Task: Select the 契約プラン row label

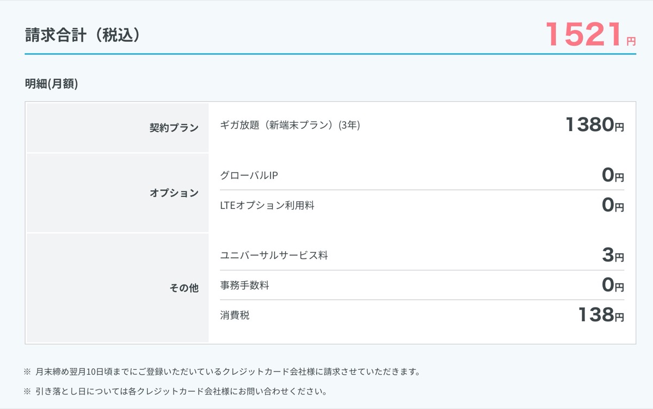Action: click(x=174, y=128)
